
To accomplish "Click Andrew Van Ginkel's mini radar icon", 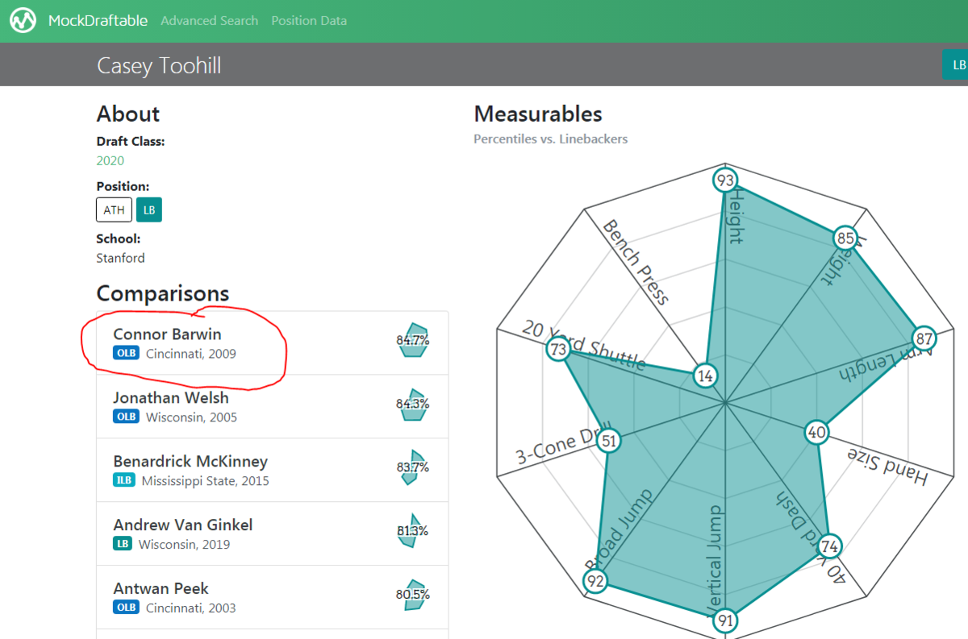I will (411, 532).
